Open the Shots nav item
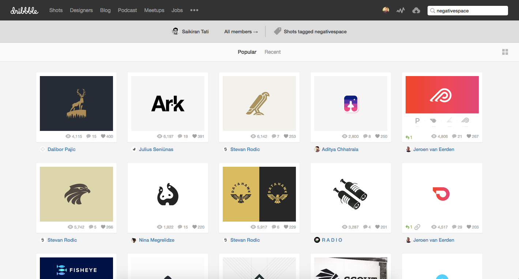This screenshot has width=519, height=279. pos(56,10)
